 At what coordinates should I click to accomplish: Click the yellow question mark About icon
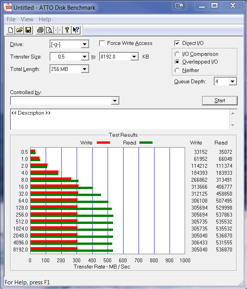[67, 30]
